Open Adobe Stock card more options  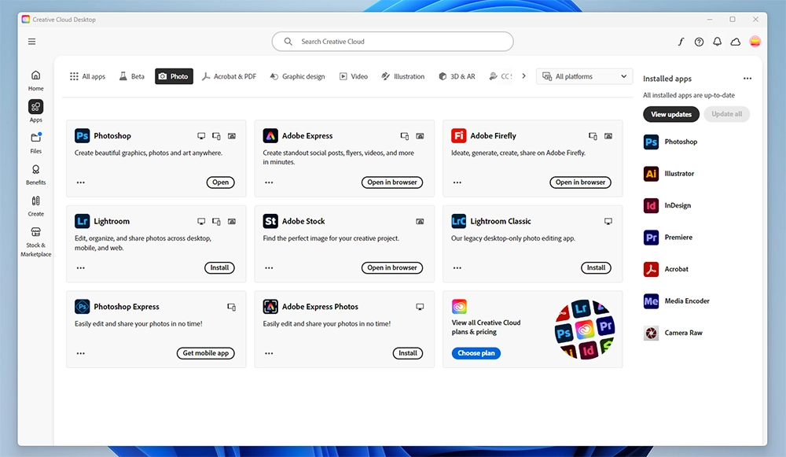pyautogui.click(x=269, y=268)
